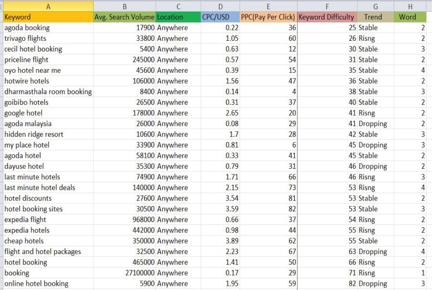
Task: Click search volume 968000 cell
Action: pos(124,220)
